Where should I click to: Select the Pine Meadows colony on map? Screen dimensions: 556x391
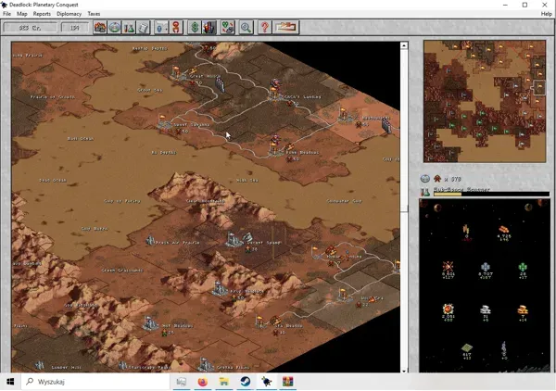click(276, 148)
